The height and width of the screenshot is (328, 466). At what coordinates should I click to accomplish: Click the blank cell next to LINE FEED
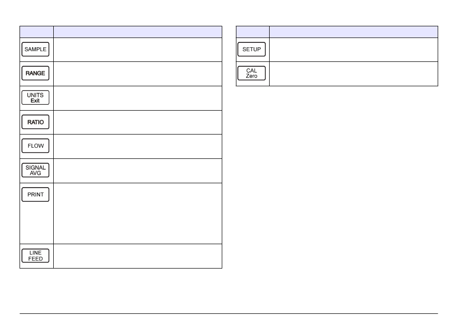138,256
